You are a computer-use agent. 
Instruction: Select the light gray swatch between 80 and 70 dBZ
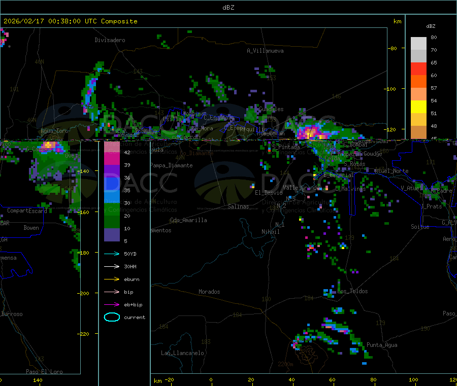[x=418, y=44]
